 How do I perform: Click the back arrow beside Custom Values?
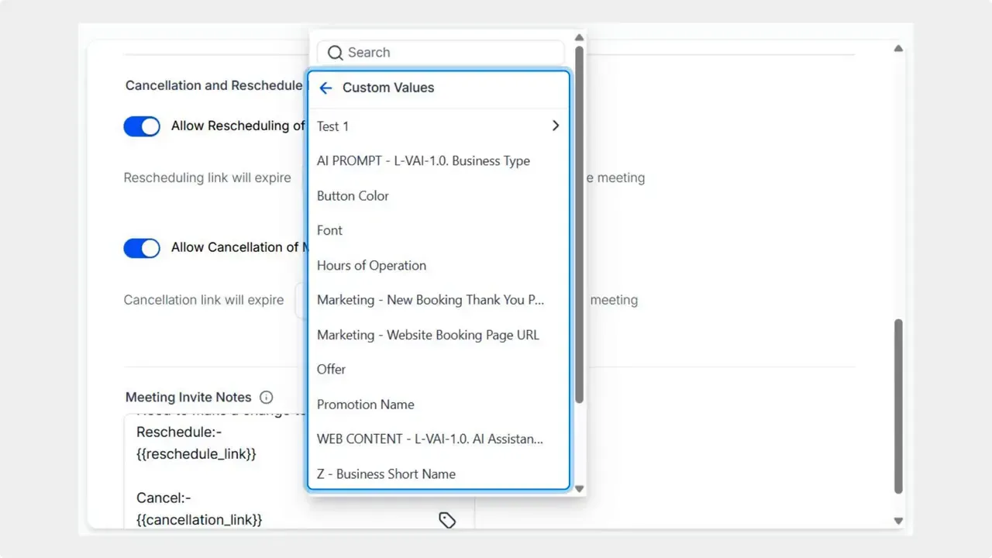(325, 88)
